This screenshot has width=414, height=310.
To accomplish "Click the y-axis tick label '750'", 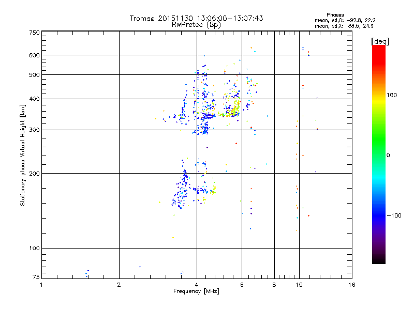I will [34, 33].
